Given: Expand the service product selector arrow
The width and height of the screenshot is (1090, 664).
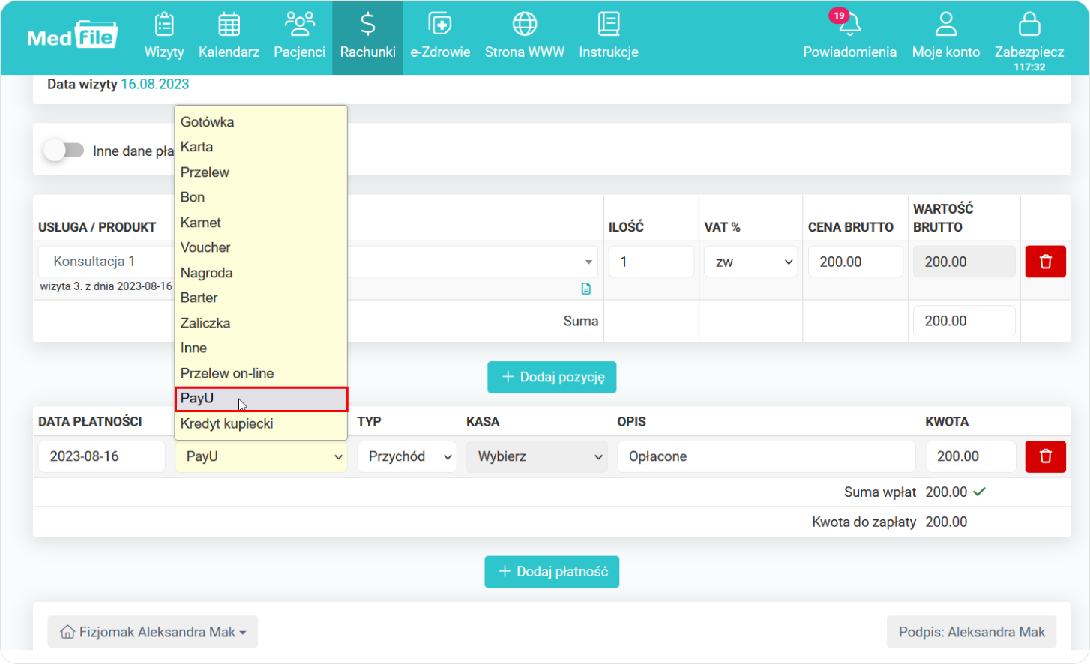Looking at the screenshot, I should 588,262.
